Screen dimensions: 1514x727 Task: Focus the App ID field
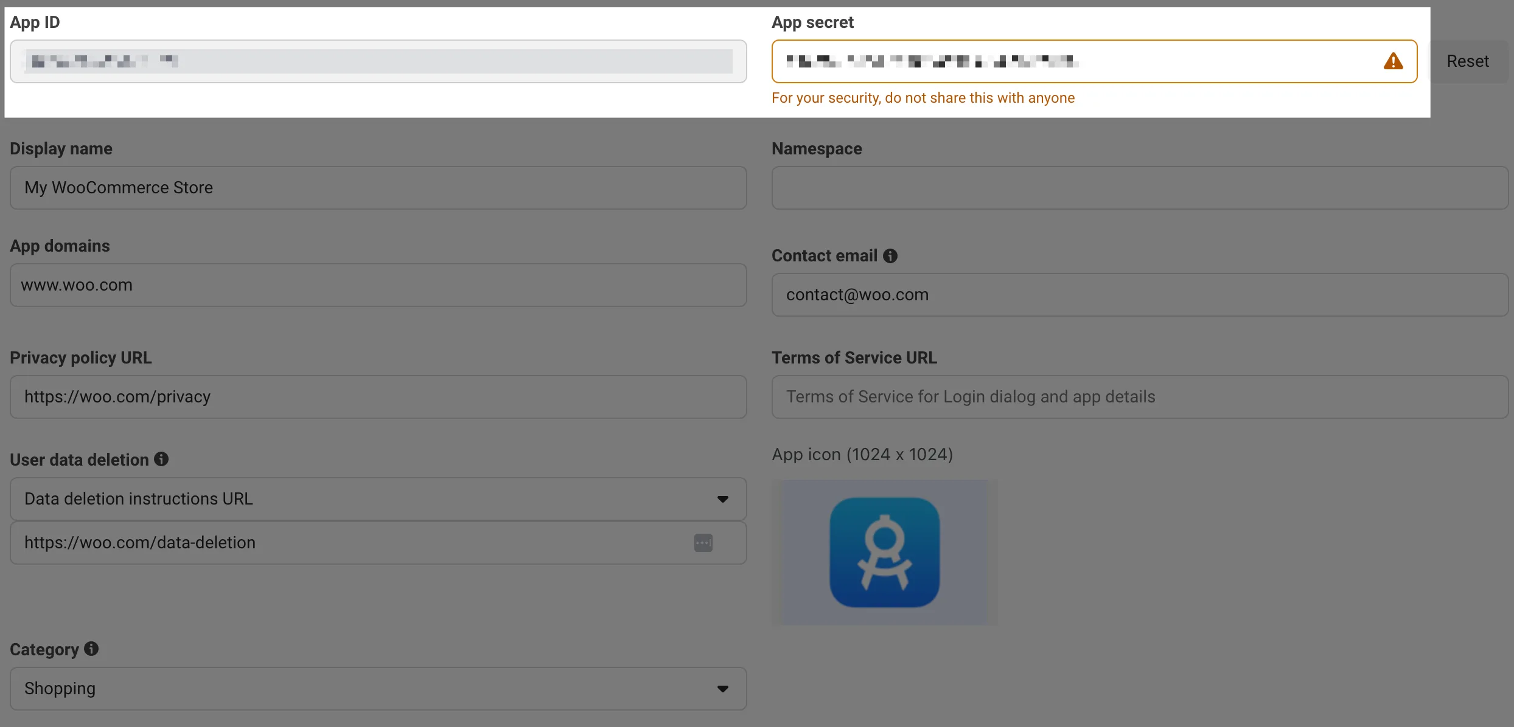[378, 61]
